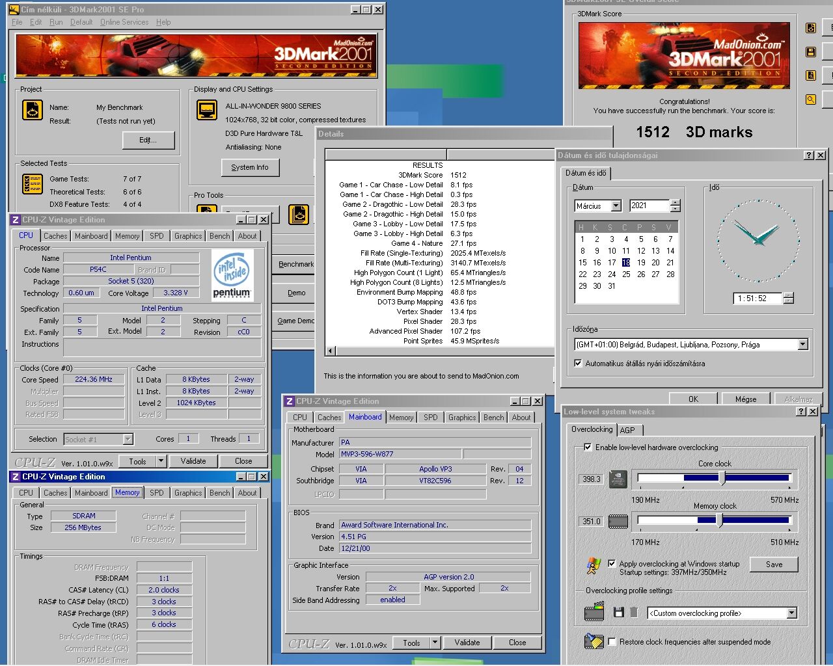Screen dimensions: 833x666
Task: Expand Tools arrow in CPU-Z CPU window
Action: (161, 461)
